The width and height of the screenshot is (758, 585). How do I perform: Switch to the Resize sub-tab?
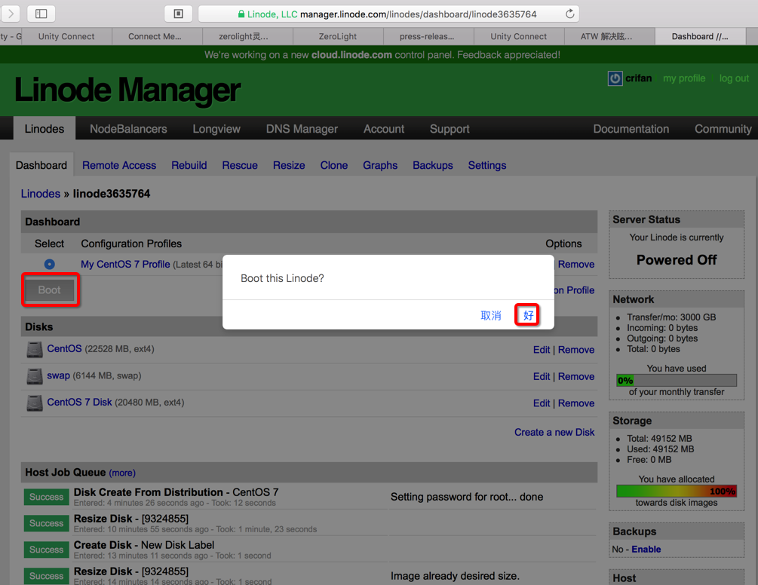[289, 165]
